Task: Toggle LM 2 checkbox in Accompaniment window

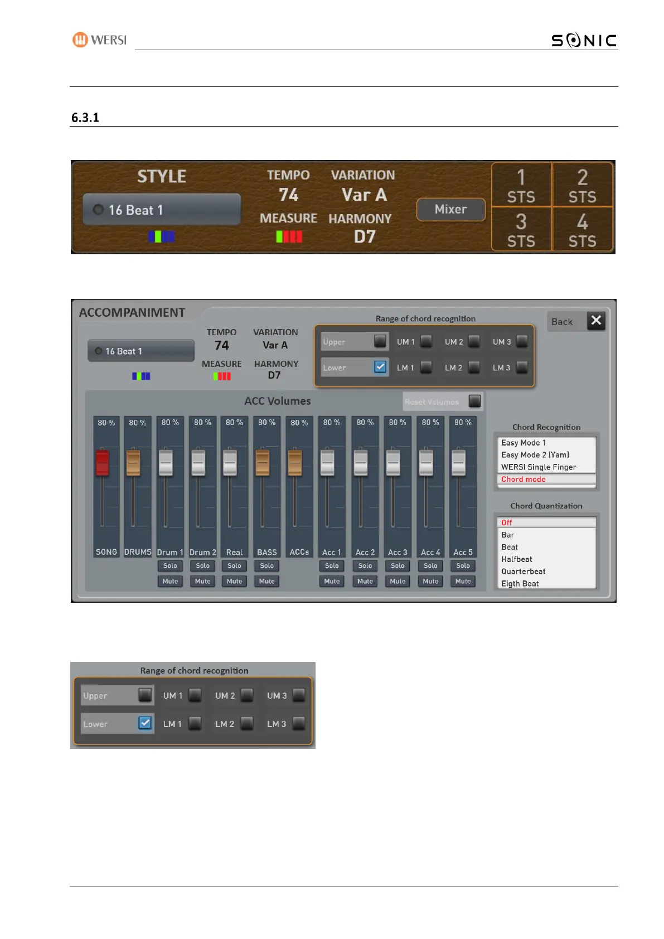Action: point(474,367)
